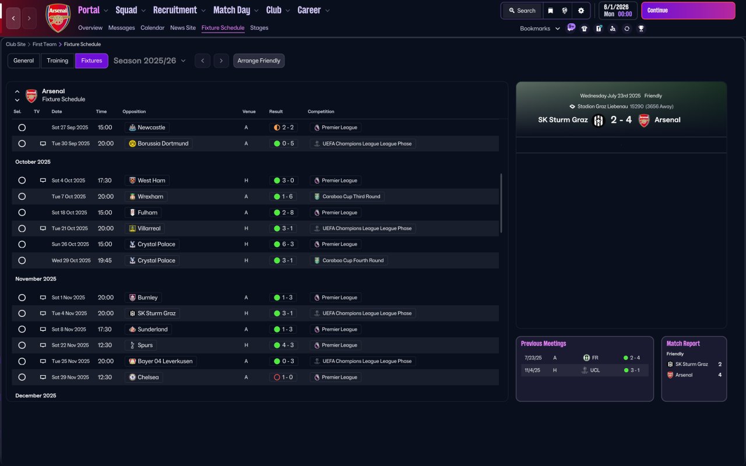Select the Chelsea fixture radio button
Viewport: 746px width, 466px height.
22,377
